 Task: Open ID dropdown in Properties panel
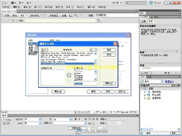(40, 123)
